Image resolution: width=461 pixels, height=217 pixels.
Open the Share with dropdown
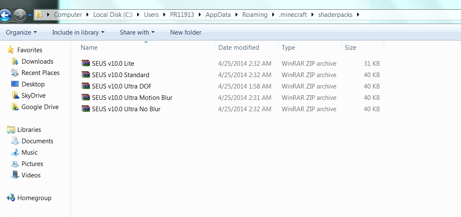[137, 32]
